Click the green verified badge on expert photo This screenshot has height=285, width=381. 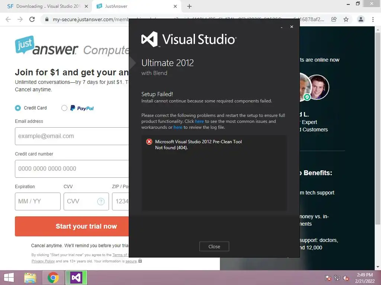click(307, 97)
